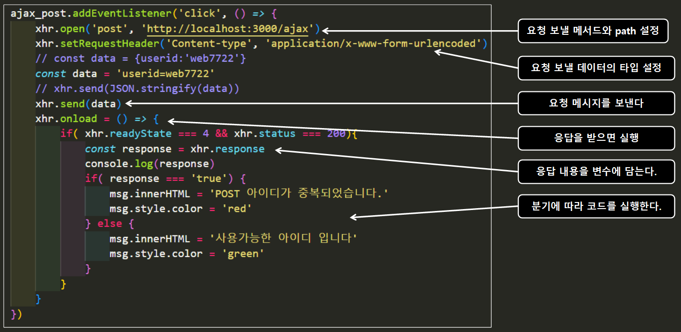Click the 'console.log(response)' line
This screenshot has height=332, width=681.
[x=150, y=164]
